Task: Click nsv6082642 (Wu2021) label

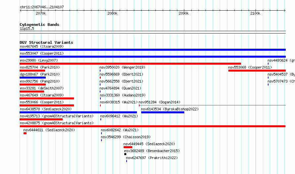Action: point(120,130)
